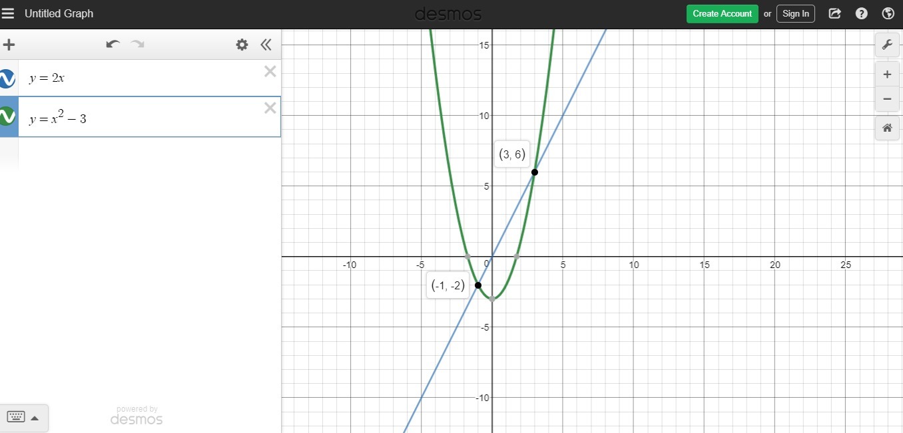The height and width of the screenshot is (433, 903).
Task: Open the hamburger menu
Action: point(8,13)
